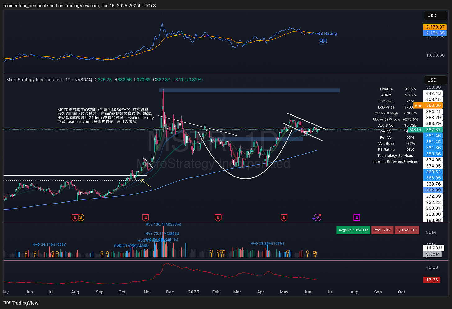Click the HVQ 38.35M(106%) volume label
The height and width of the screenshot is (309, 452).
[x=267, y=244]
